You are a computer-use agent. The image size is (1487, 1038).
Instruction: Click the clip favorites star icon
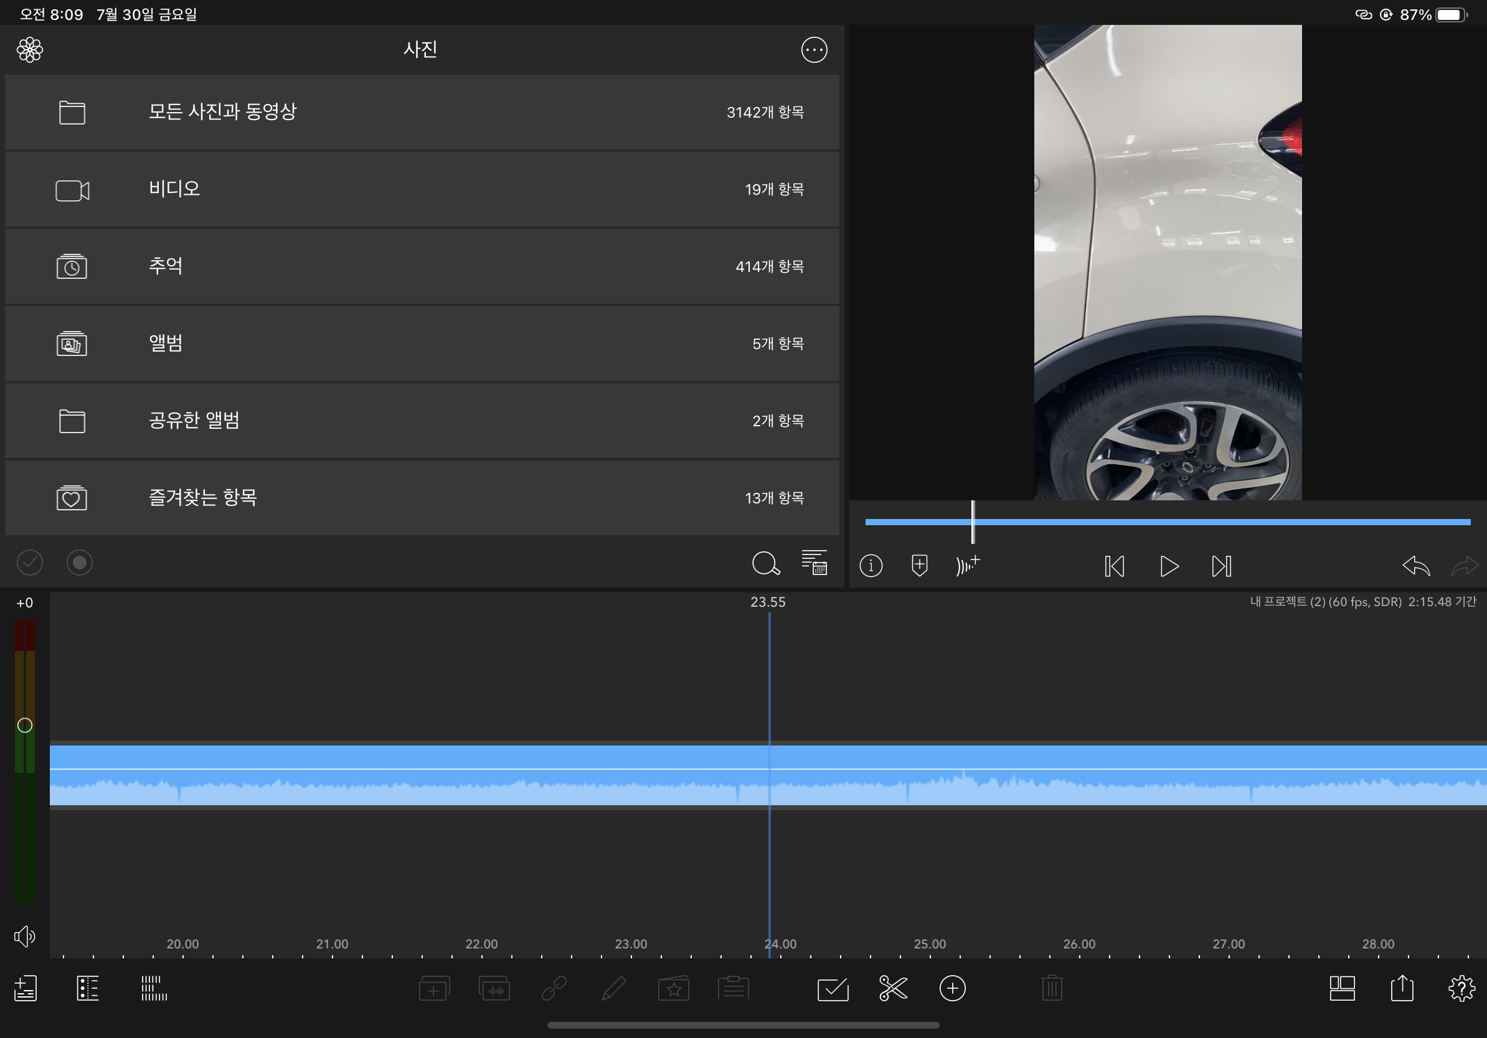[x=674, y=988]
